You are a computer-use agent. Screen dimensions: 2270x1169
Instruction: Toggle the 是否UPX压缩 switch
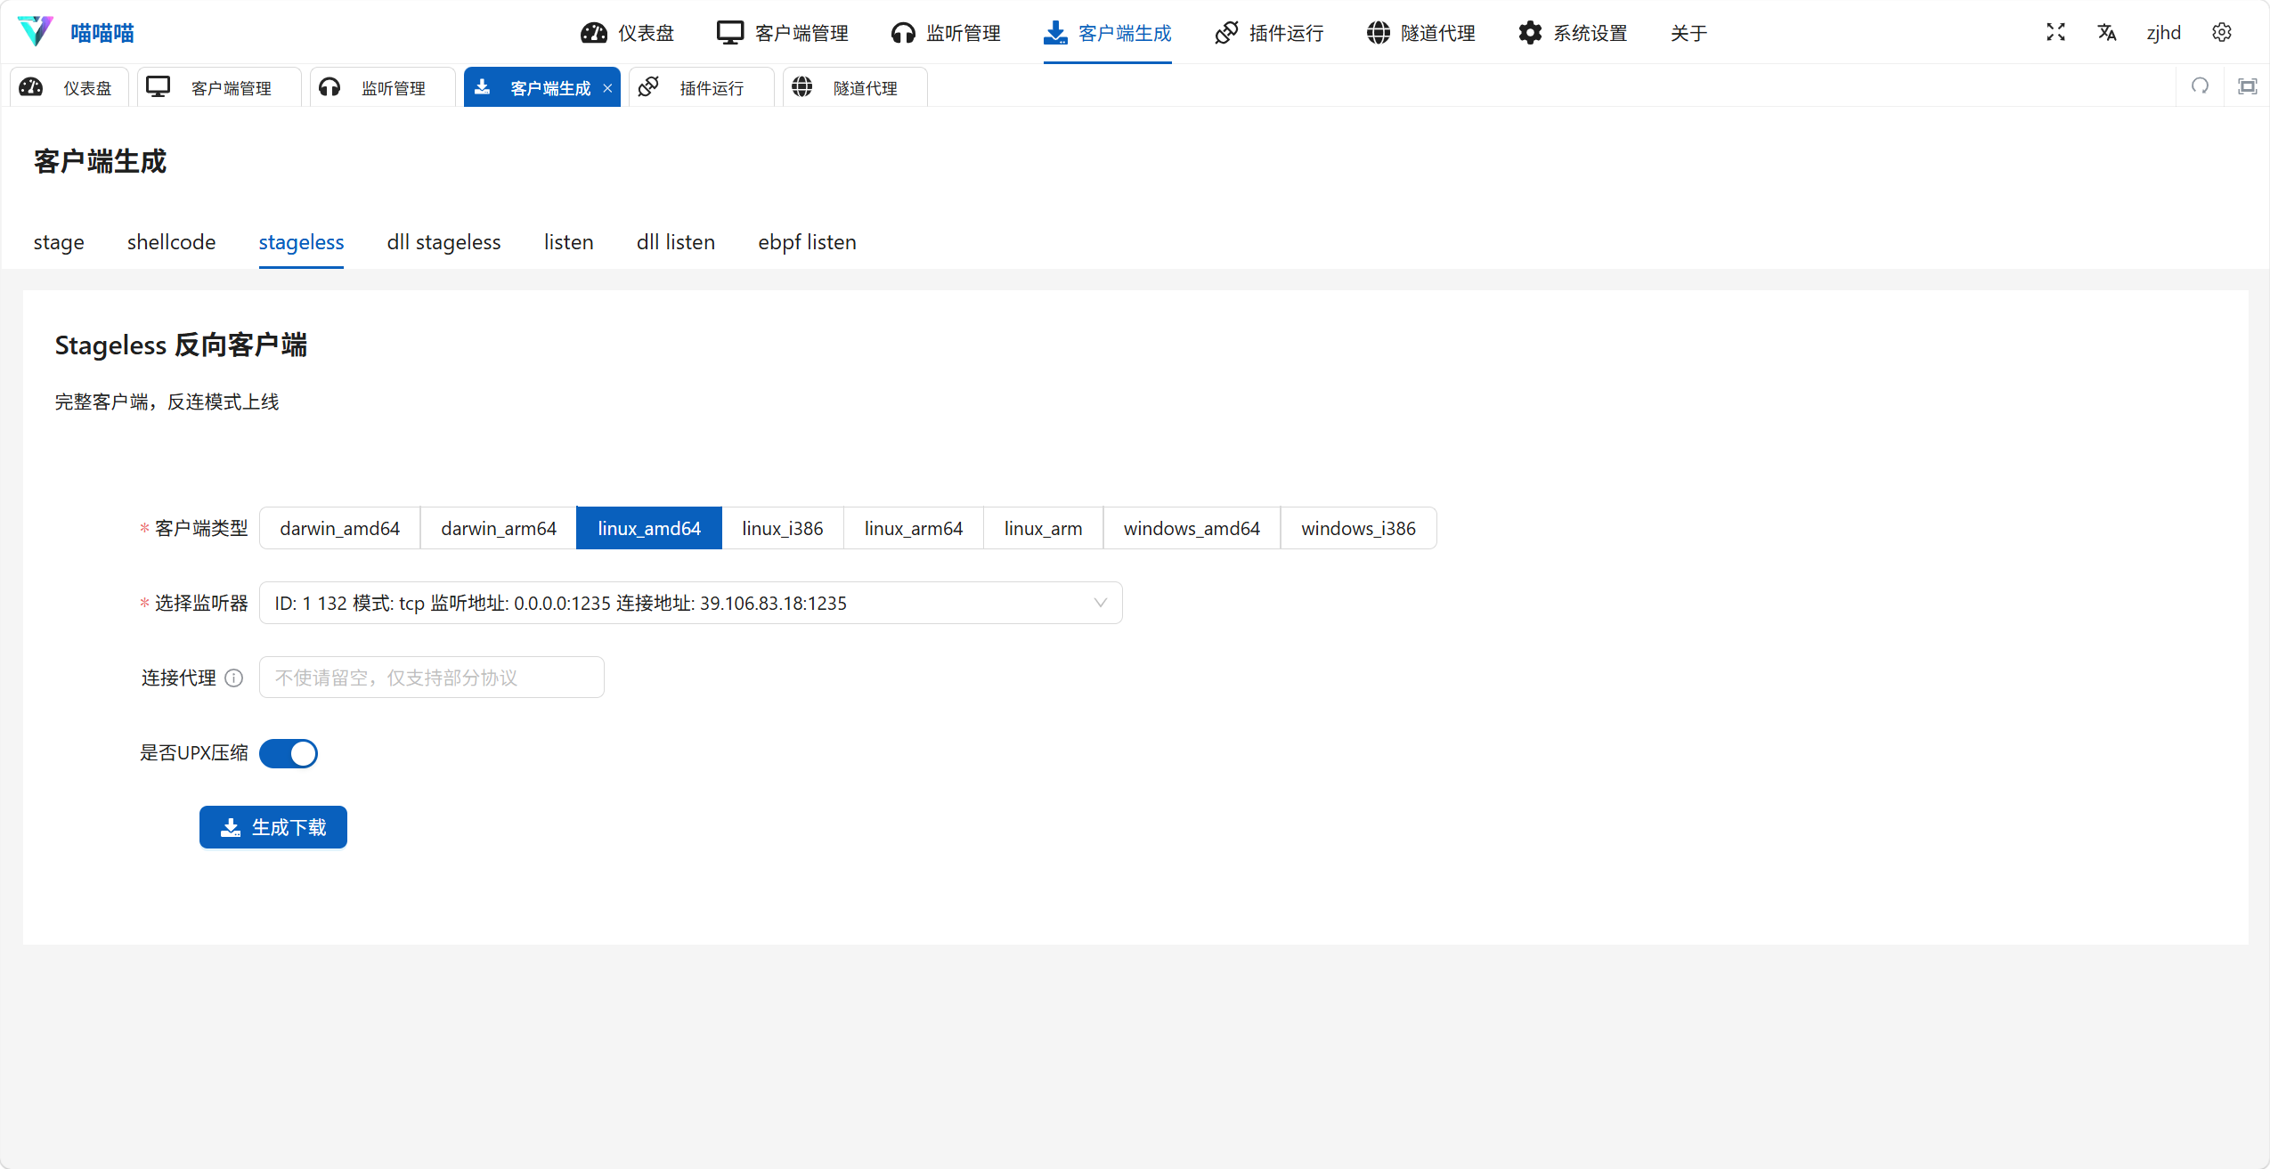(289, 753)
